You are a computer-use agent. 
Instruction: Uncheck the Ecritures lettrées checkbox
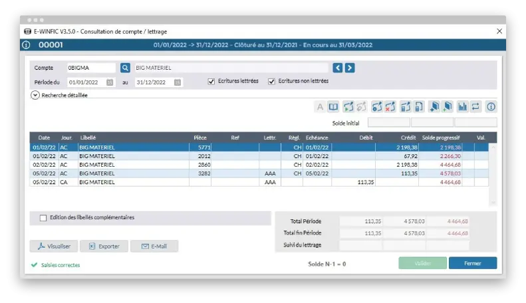point(211,82)
